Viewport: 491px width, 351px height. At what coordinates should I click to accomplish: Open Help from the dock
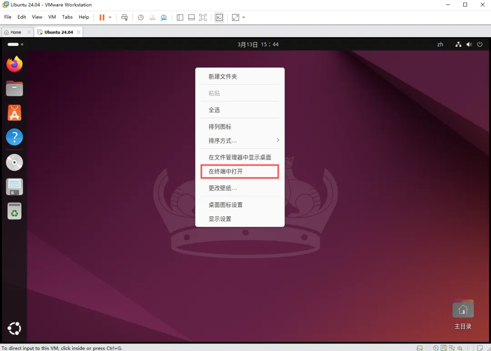coord(15,137)
